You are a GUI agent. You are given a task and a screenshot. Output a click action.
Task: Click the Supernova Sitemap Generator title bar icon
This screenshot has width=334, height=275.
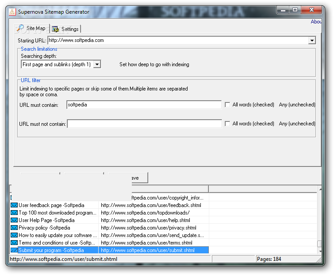(12, 11)
